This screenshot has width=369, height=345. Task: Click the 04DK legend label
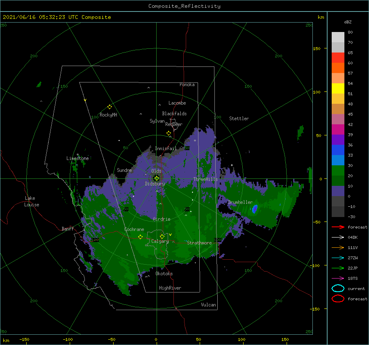(x=353, y=238)
